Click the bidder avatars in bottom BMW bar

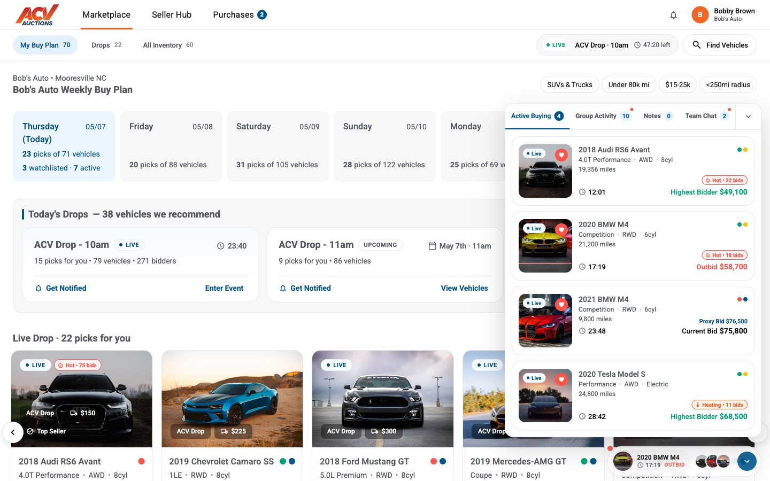pyautogui.click(x=712, y=461)
